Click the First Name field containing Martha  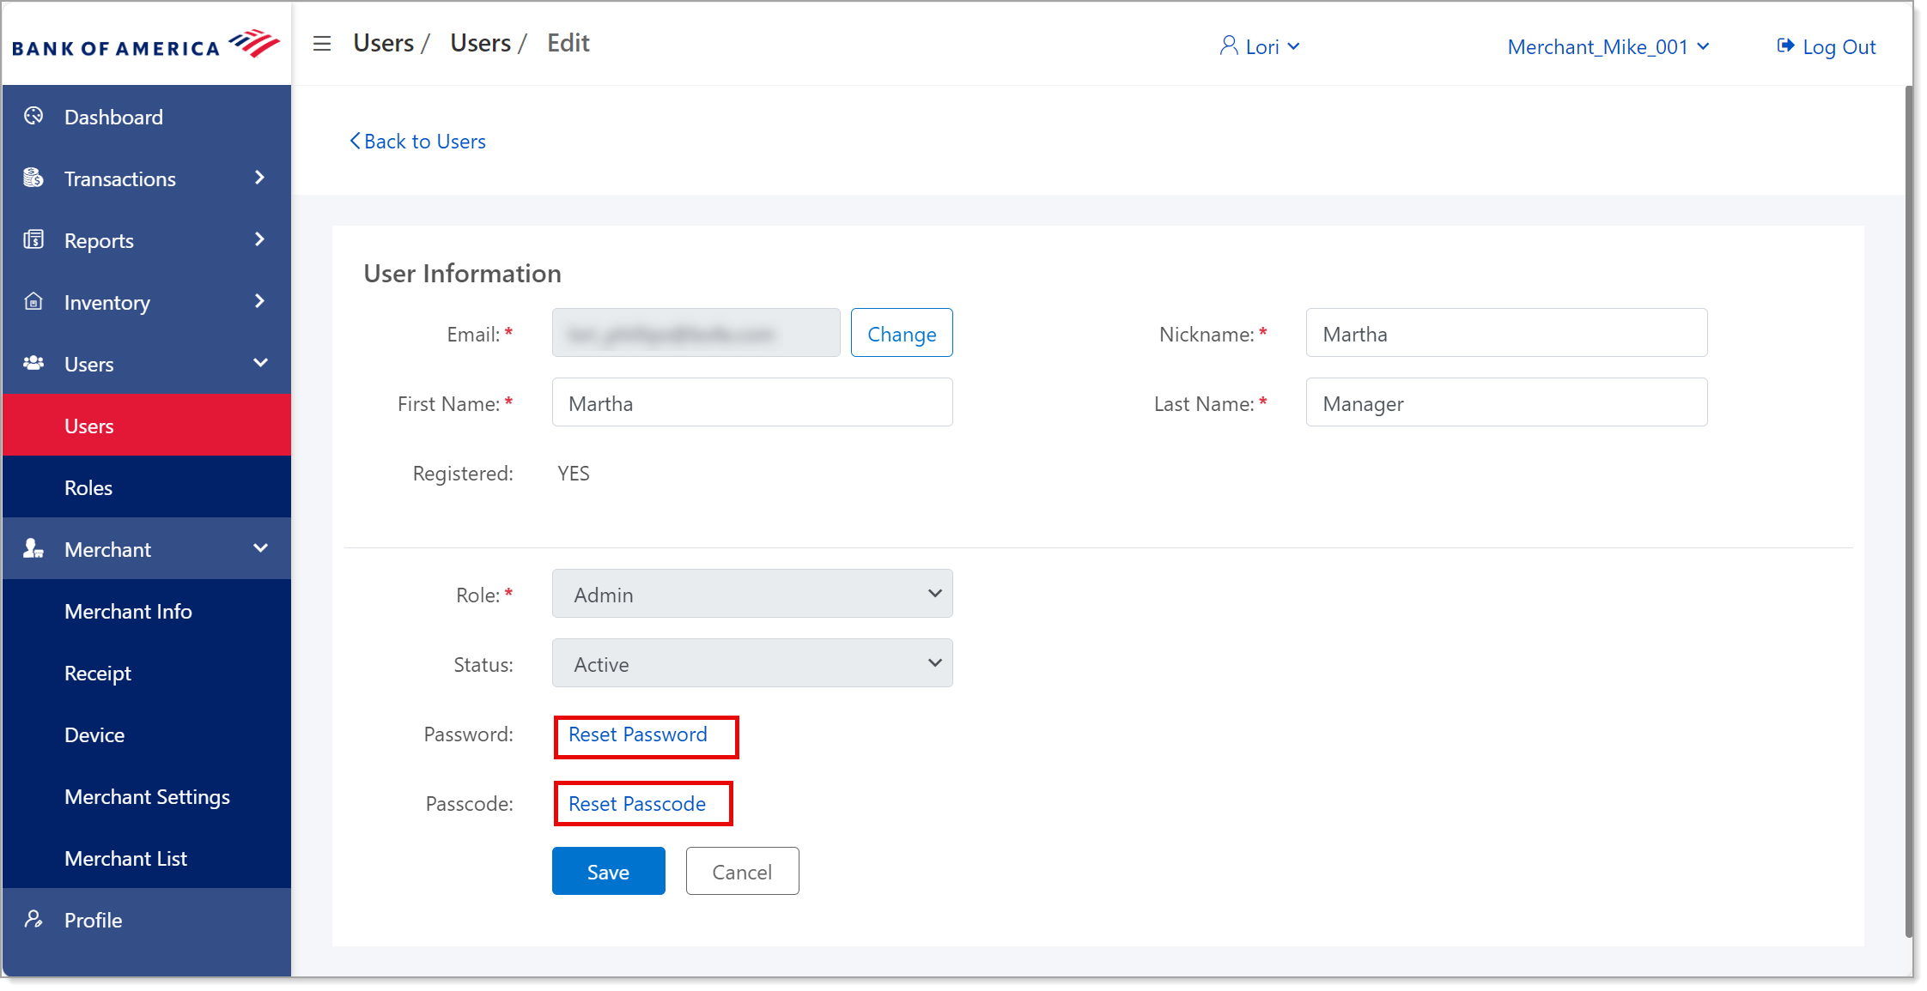pyautogui.click(x=752, y=402)
